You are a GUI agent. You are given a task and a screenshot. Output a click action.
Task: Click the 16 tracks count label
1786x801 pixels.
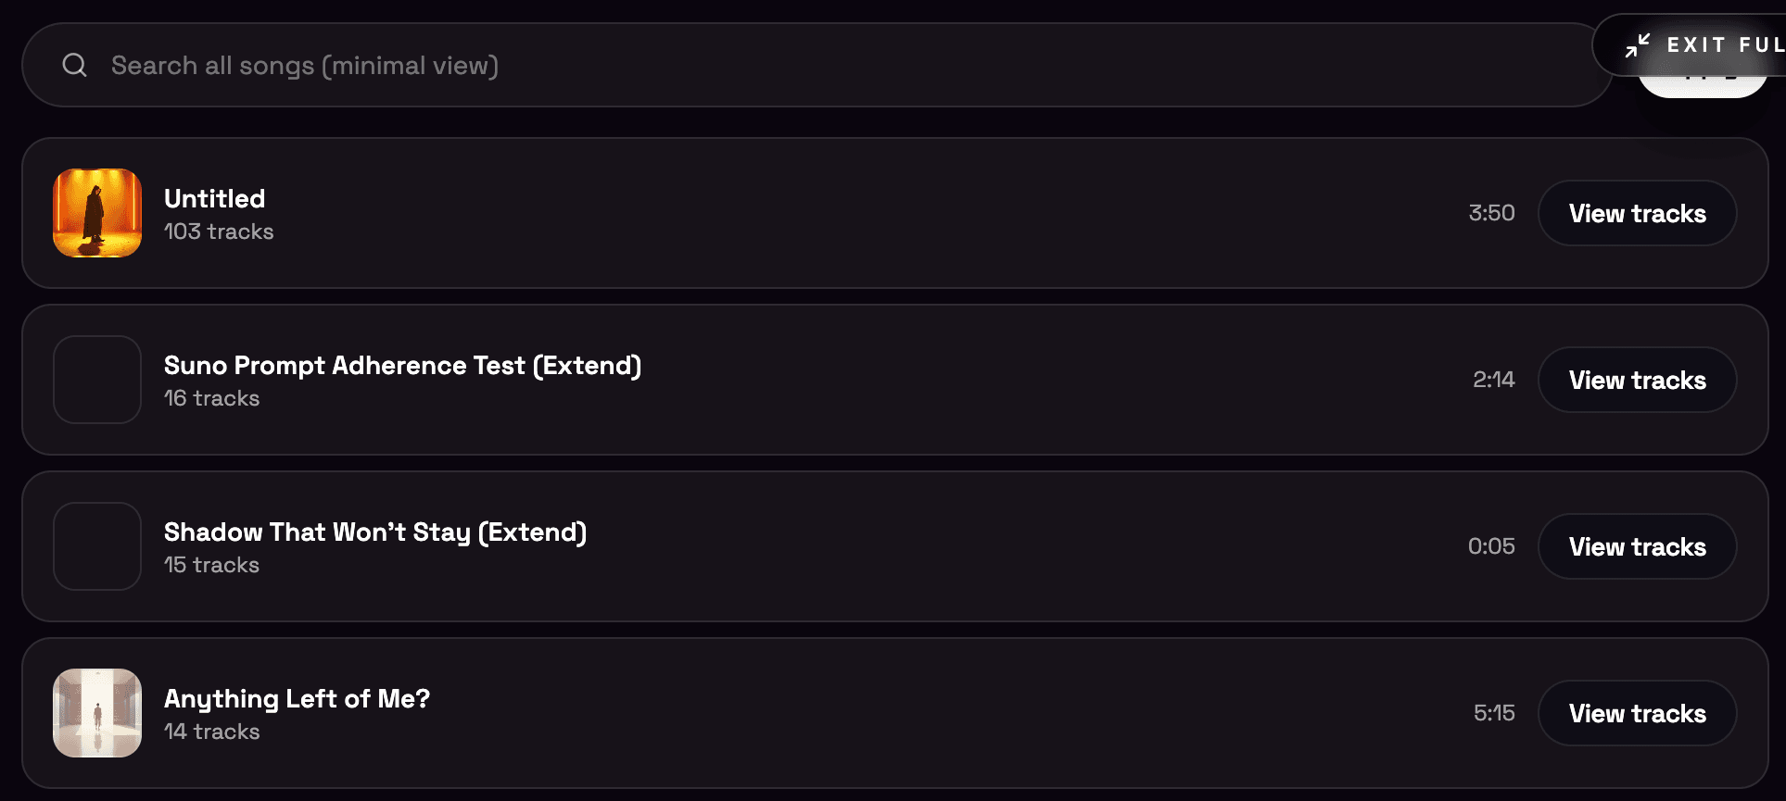[x=211, y=398]
